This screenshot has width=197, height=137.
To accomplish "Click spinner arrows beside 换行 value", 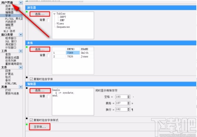I will pos(128,109).
